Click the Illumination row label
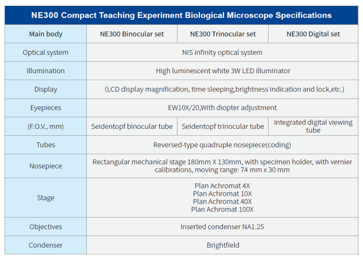Screen dimensions: 363x260 (x=46, y=71)
